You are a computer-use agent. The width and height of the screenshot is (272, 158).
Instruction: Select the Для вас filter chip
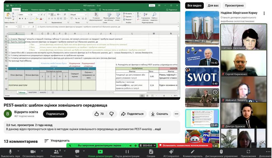(x=213, y=5)
